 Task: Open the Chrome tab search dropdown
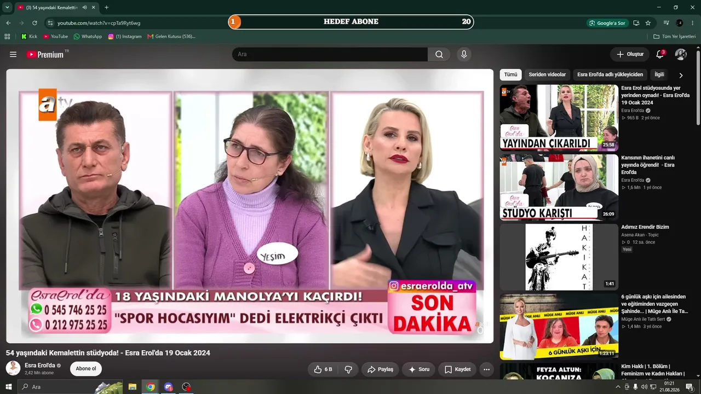[x=7, y=7]
